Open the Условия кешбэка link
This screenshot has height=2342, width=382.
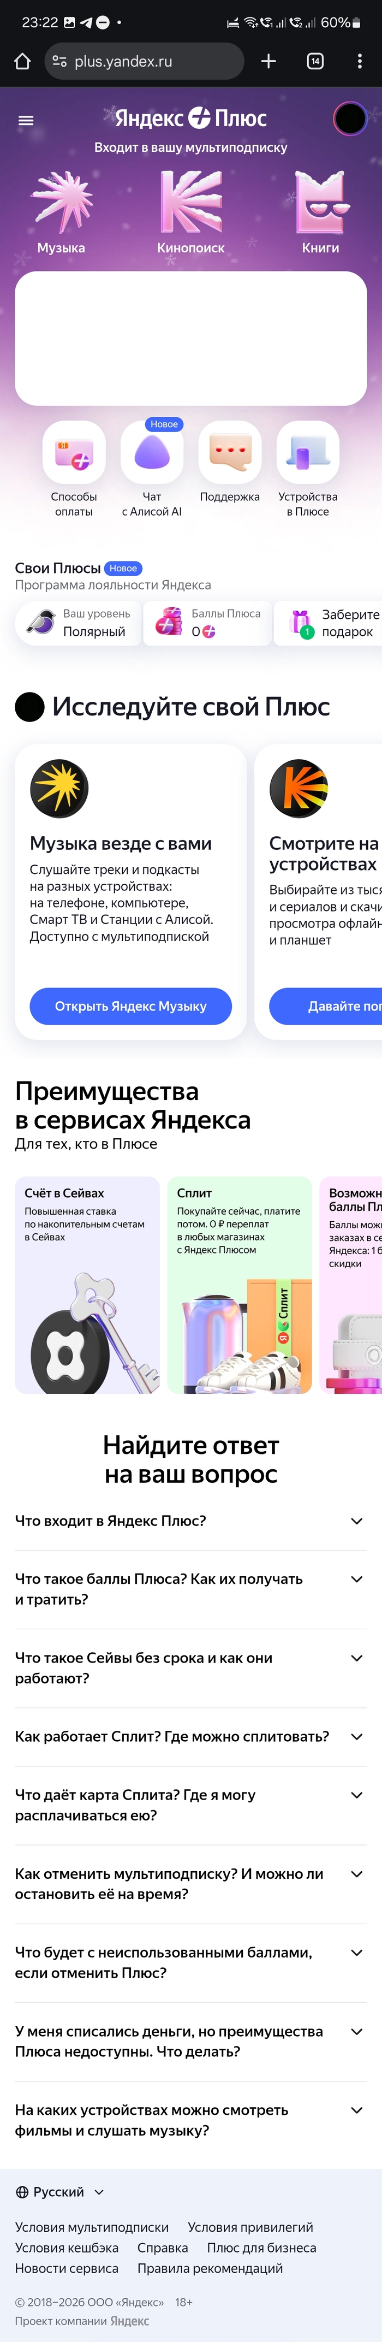(66, 2248)
